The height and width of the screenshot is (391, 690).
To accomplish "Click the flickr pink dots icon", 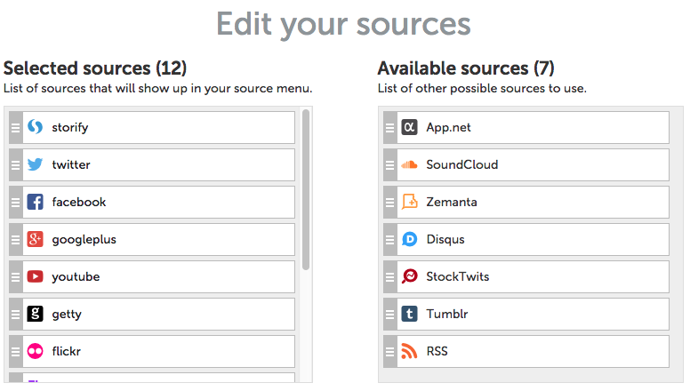I will [x=36, y=351].
